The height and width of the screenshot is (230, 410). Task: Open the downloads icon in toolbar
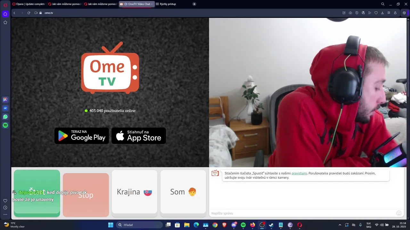coord(382,13)
